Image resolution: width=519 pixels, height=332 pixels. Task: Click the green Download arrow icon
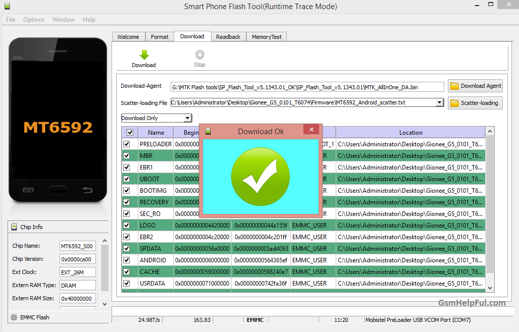coord(144,54)
